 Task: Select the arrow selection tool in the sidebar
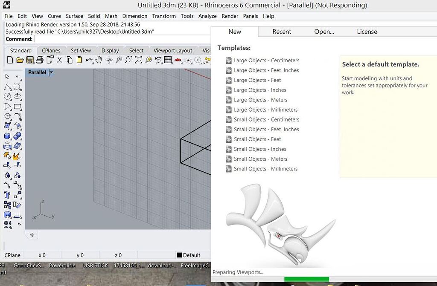6,77
